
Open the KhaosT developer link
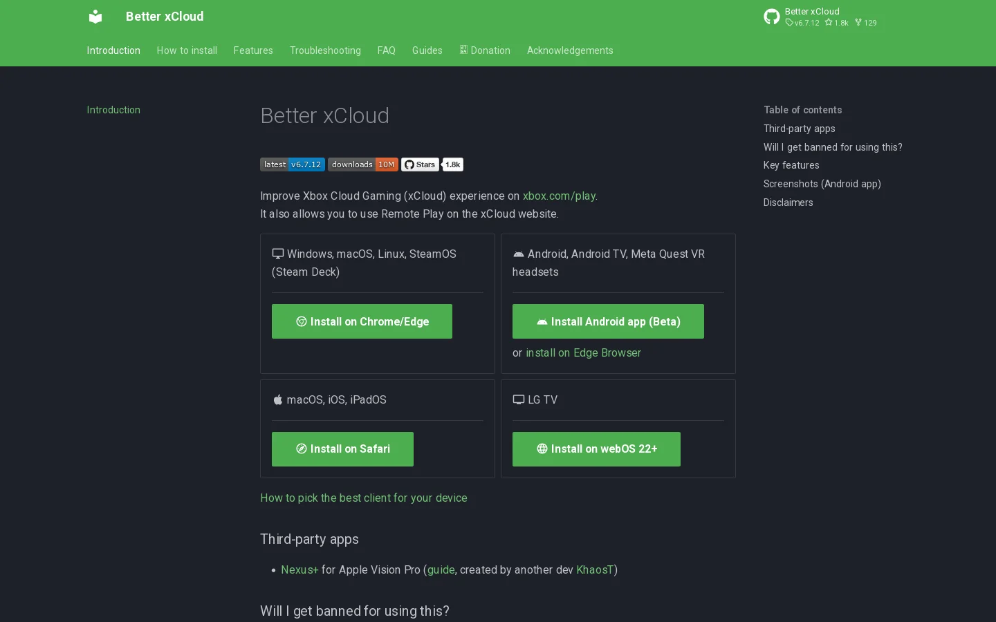[595, 569]
